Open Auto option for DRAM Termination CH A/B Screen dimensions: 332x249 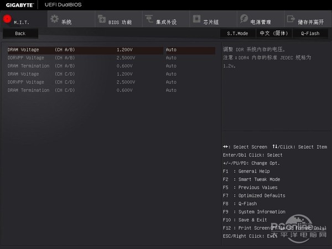pos(171,66)
